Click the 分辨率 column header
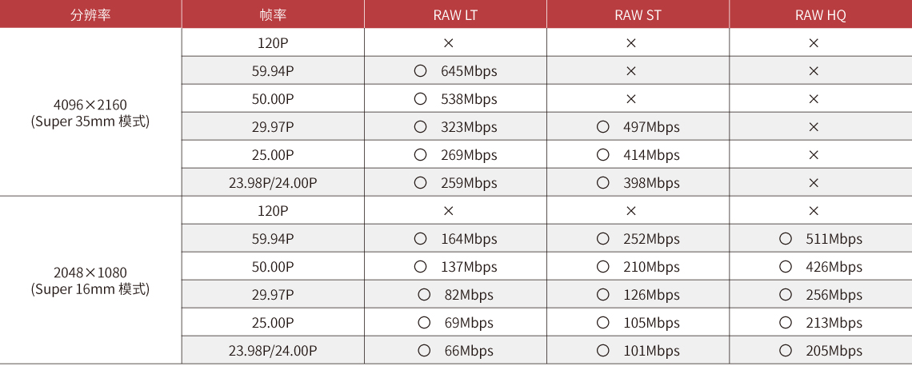 tap(90, 15)
